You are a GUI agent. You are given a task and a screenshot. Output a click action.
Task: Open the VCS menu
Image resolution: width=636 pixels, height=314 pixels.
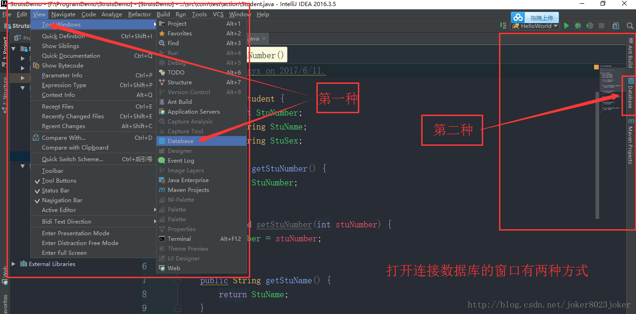click(x=218, y=14)
